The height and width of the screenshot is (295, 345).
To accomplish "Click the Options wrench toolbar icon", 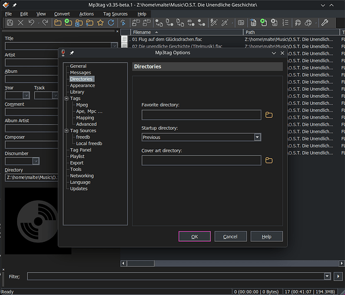I will (x=325, y=22).
